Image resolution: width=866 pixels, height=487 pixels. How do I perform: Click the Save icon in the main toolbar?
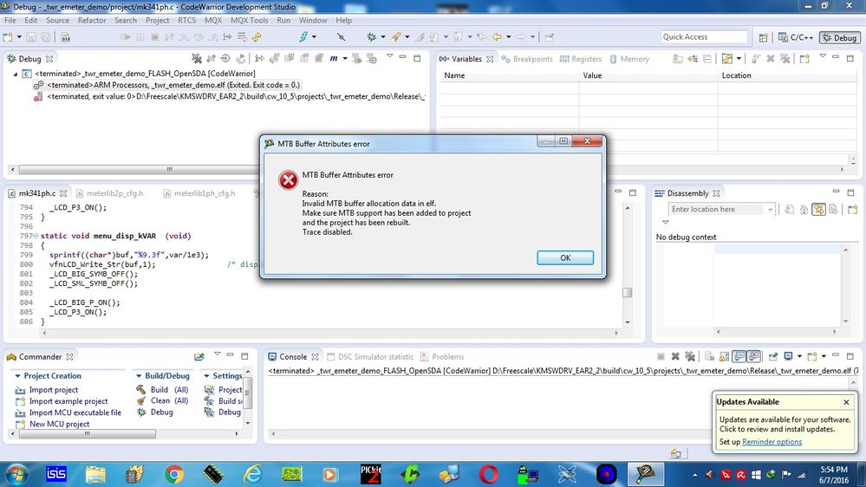pos(31,37)
